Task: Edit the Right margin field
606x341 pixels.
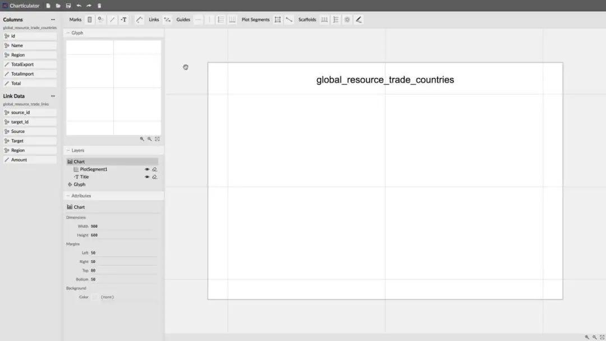Action: 123,262
